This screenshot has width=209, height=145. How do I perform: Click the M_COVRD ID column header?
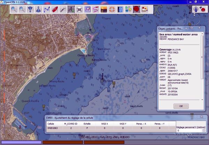click(71, 124)
